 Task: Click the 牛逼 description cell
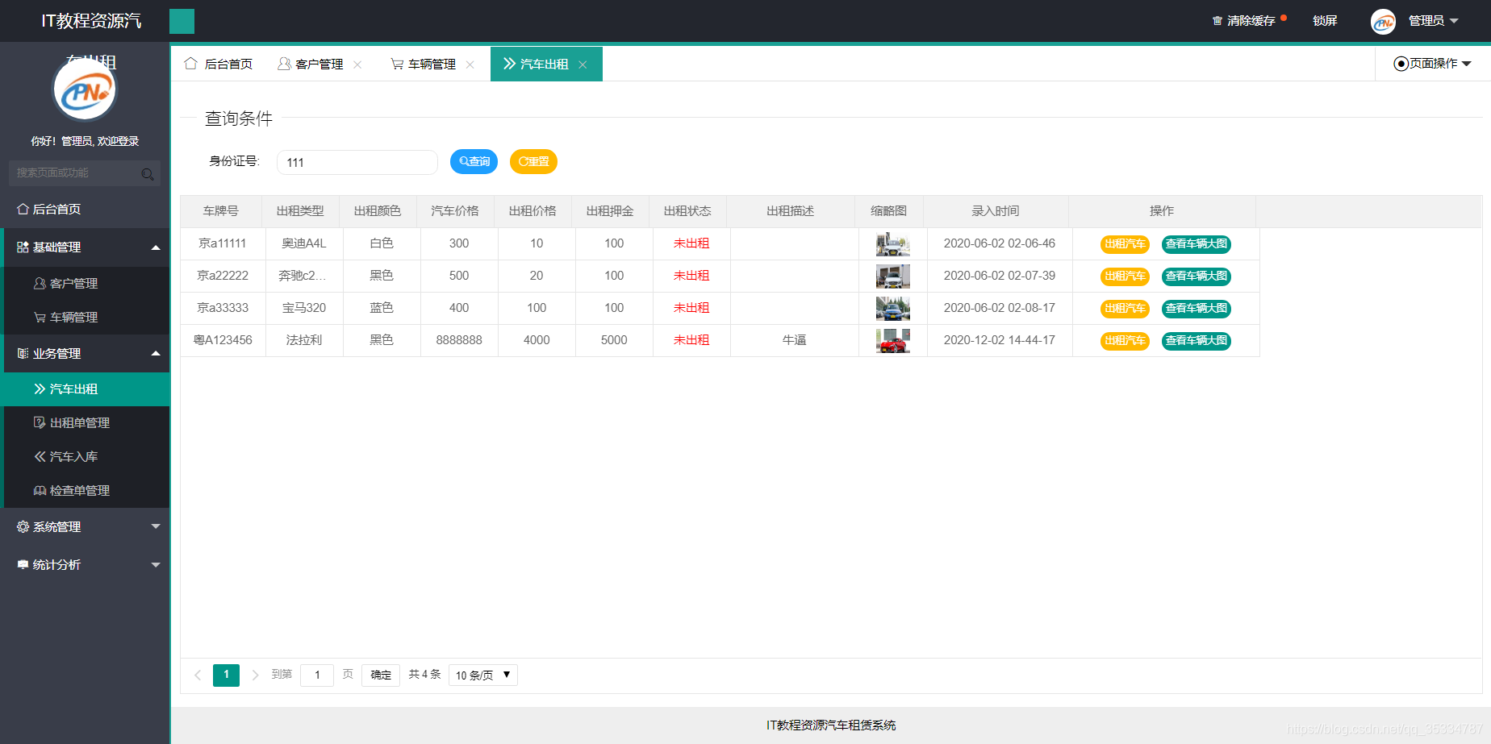(795, 339)
